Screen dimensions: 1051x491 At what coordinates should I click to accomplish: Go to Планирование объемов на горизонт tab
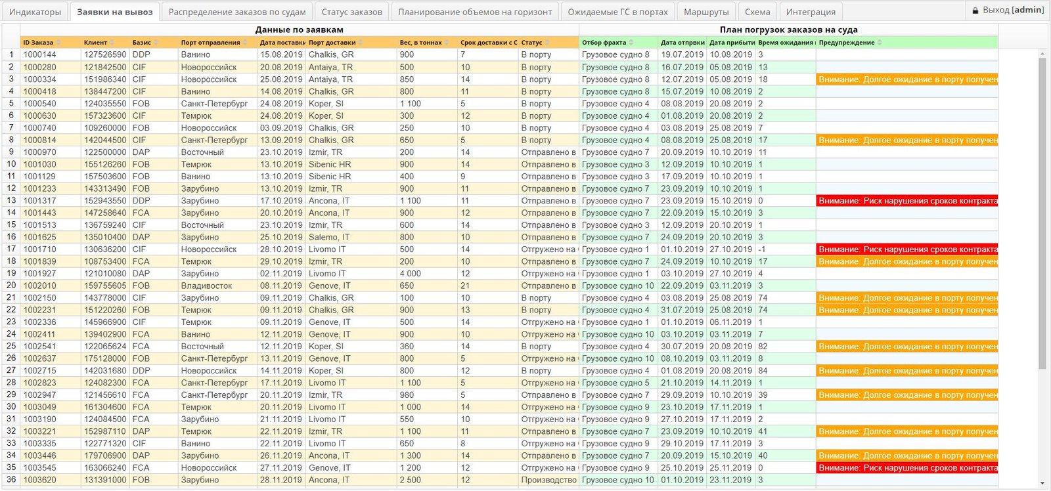coord(475,12)
